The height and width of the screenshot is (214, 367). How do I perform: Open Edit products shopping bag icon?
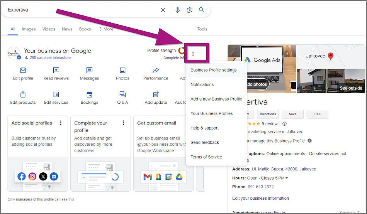(23, 94)
